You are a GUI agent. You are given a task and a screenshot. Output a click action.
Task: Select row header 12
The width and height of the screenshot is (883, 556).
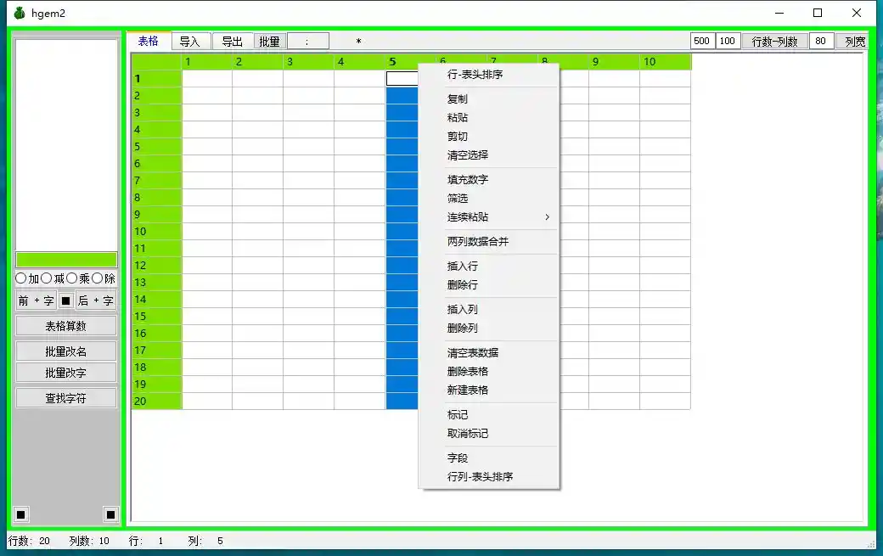(x=156, y=266)
